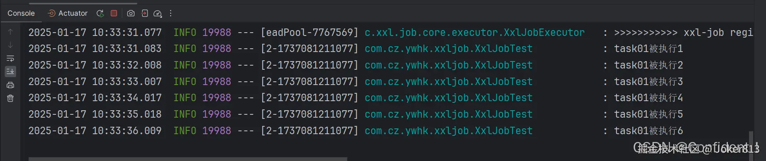Image resolution: width=766 pixels, height=161 pixels.
Task: Take a thread dump with the camera icon
Action: (131, 13)
